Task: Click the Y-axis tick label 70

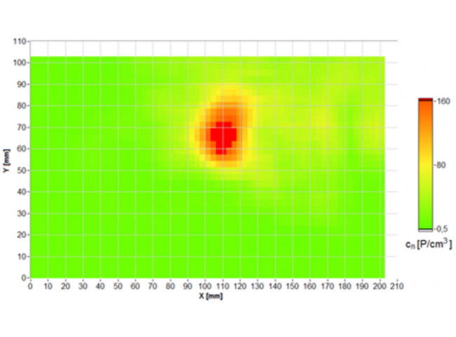Action: (21, 127)
